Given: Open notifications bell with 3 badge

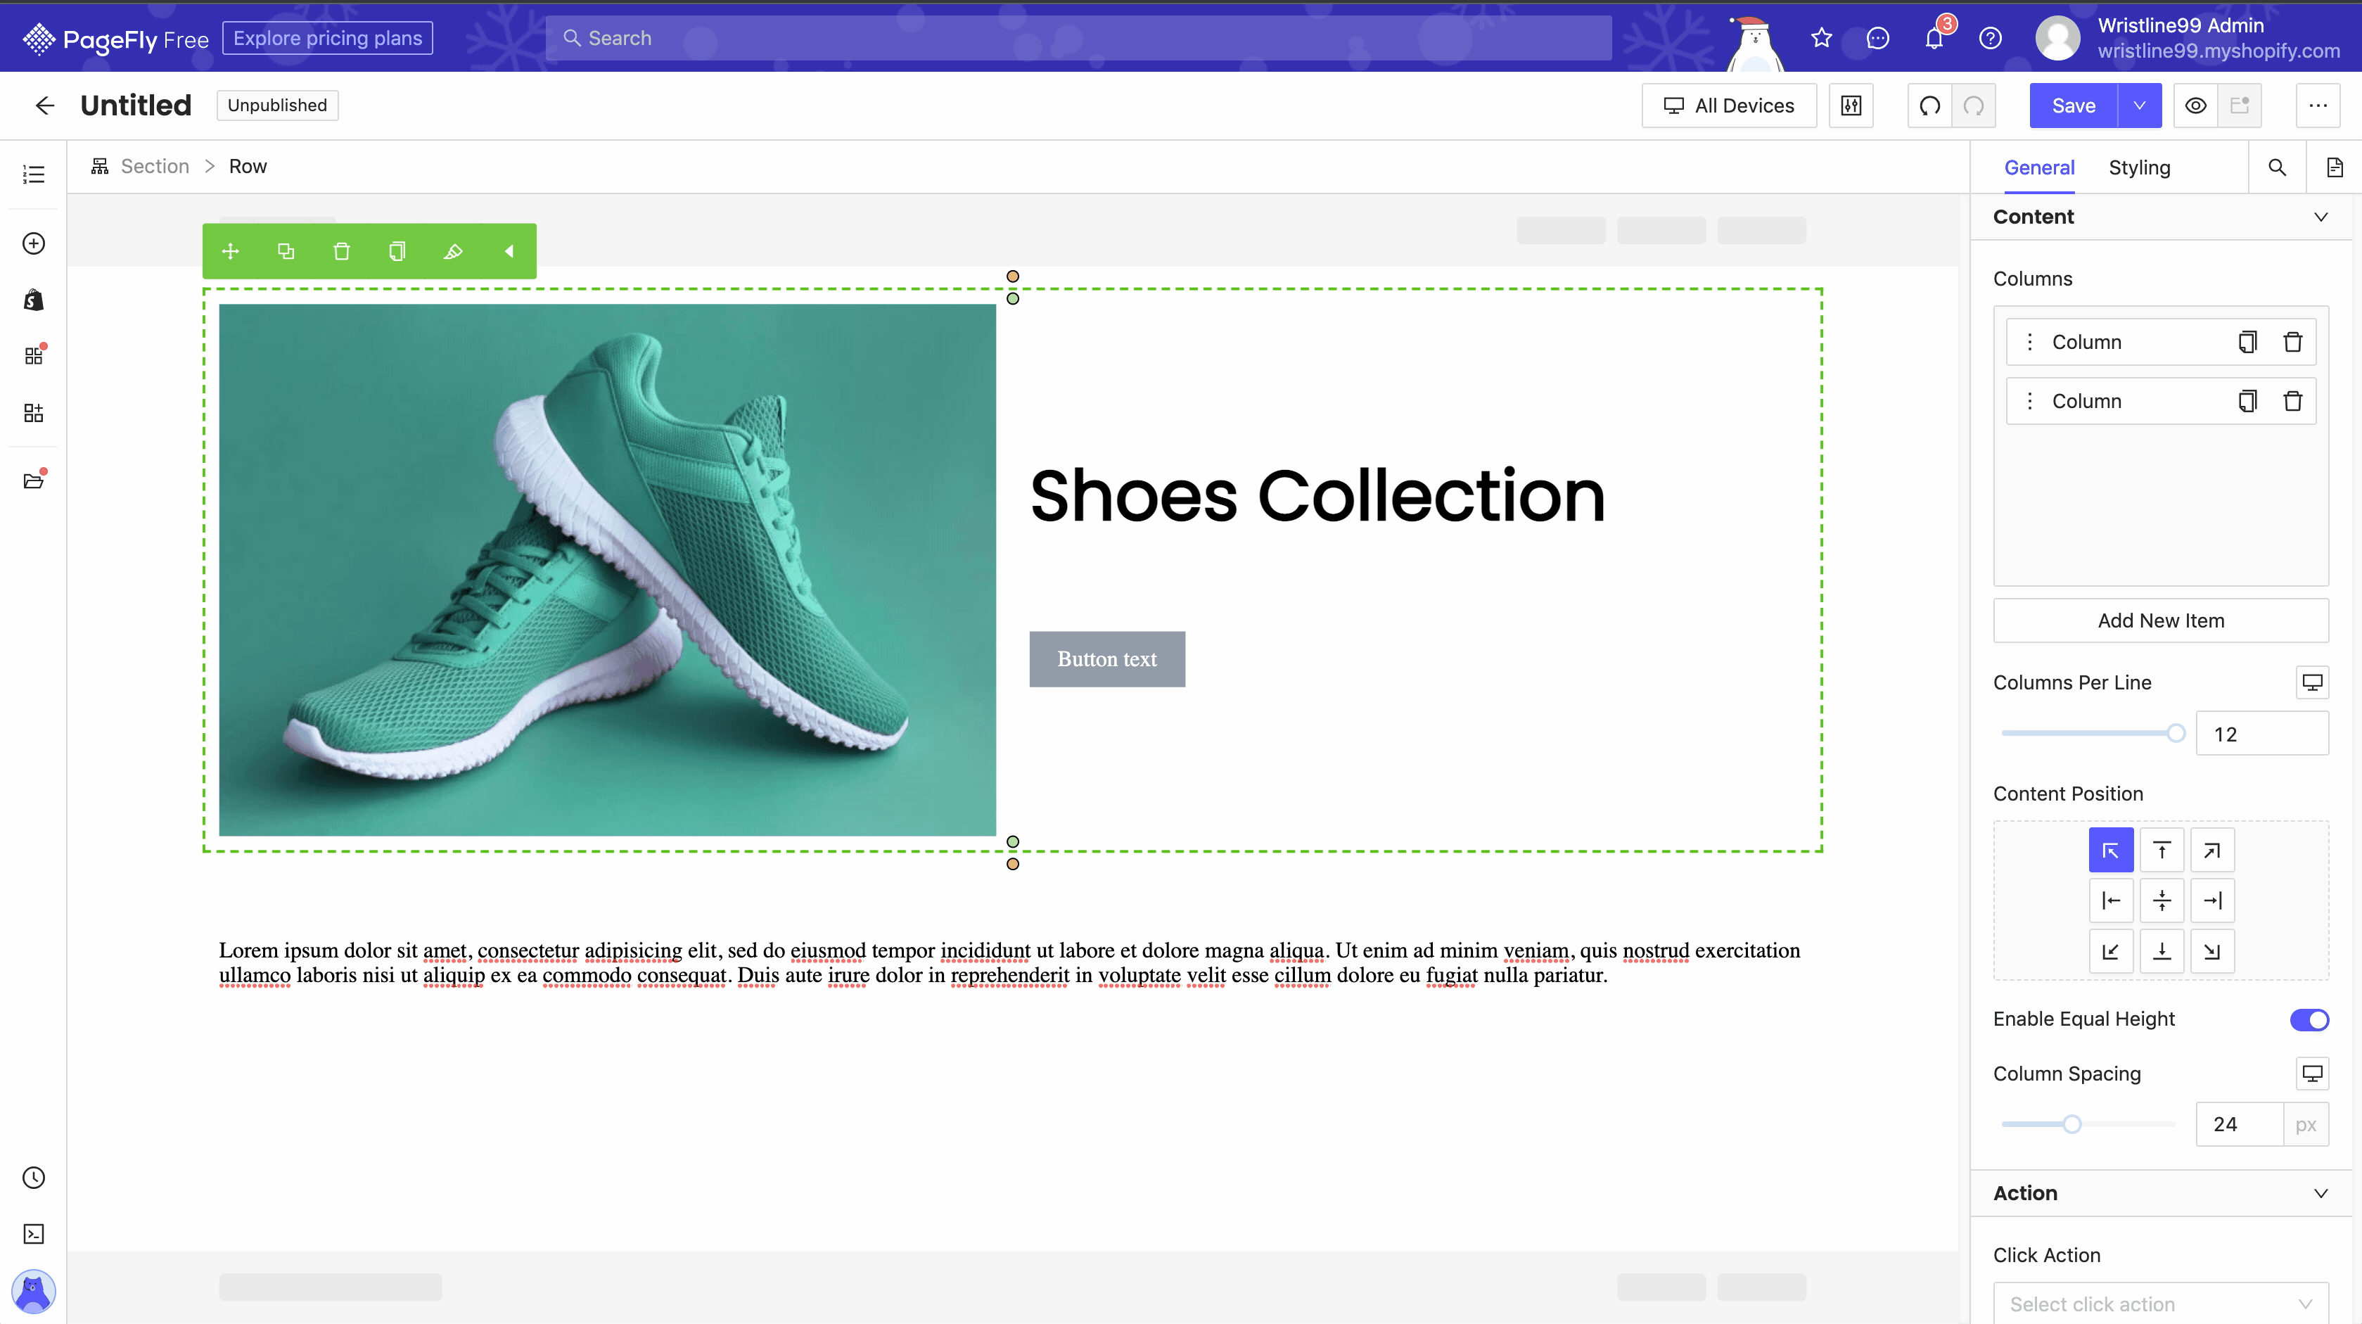Looking at the screenshot, I should click(x=1935, y=37).
